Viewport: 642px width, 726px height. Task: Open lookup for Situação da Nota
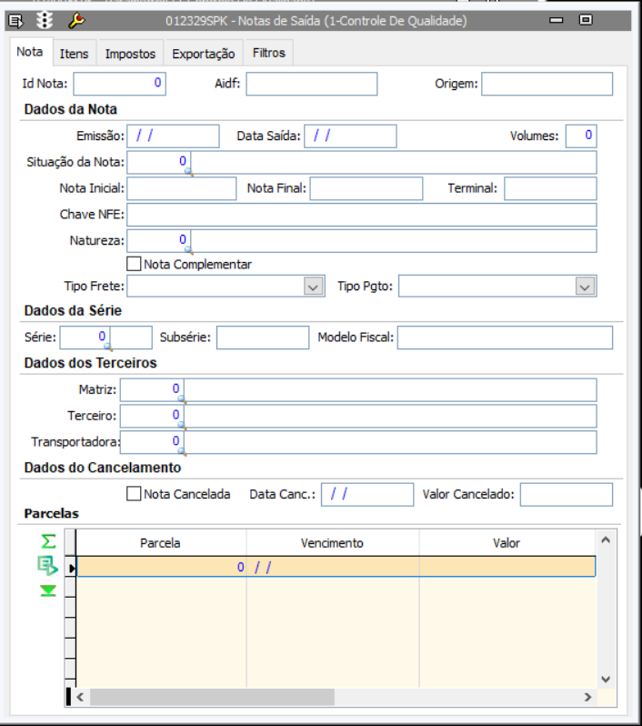(x=189, y=172)
